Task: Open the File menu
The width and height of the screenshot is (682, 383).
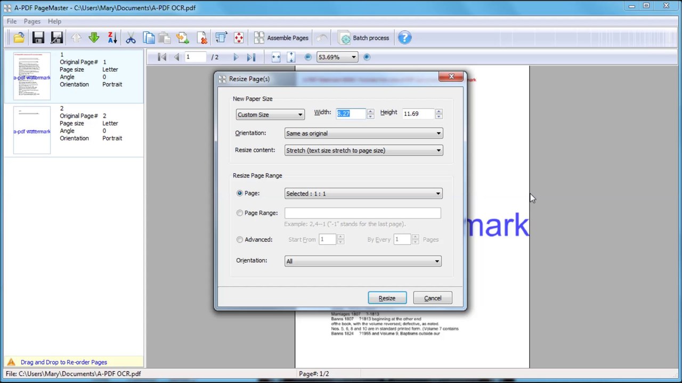Action: [11, 21]
